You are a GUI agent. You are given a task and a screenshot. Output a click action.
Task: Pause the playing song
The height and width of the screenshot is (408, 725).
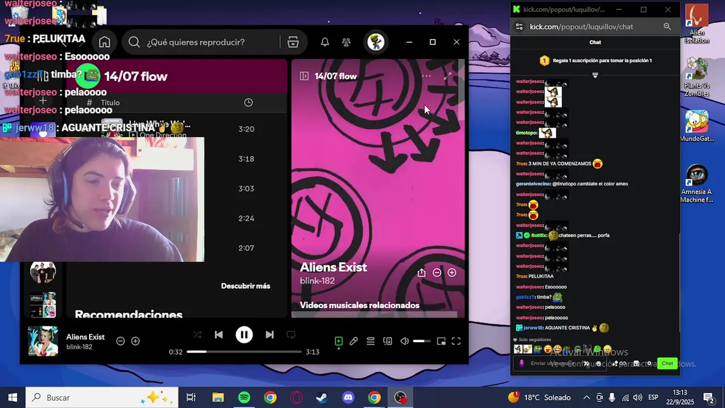pyautogui.click(x=244, y=335)
